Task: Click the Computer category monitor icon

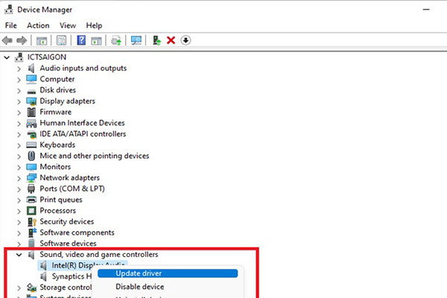Action: click(31, 79)
